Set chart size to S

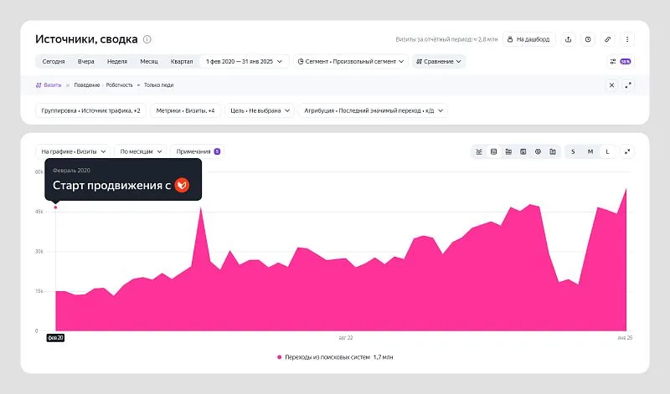pyautogui.click(x=573, y=151)
